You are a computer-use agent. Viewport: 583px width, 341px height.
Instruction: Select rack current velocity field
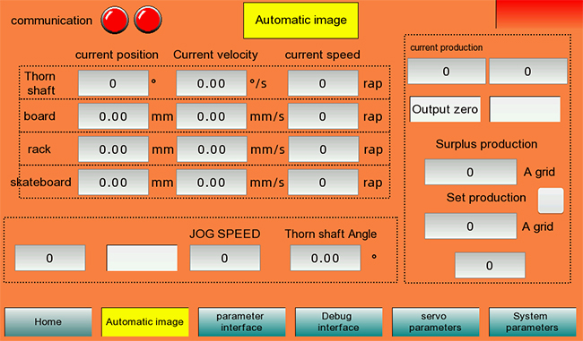(x=212, y=149)
